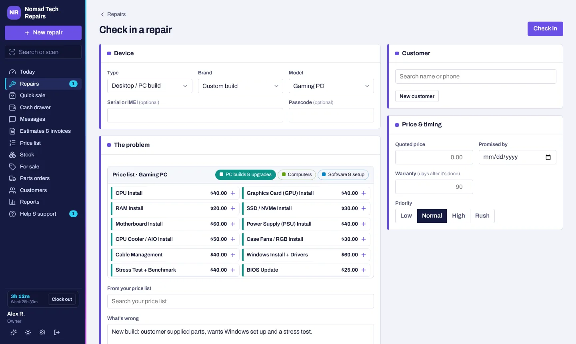Set priority to Low
Screen dimensions: 576x344
click(406, 216)
